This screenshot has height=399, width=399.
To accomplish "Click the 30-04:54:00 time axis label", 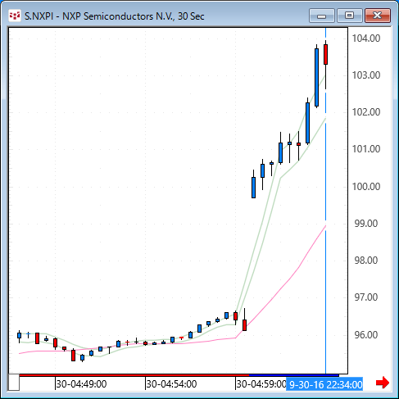I will [x=171, y=384].
